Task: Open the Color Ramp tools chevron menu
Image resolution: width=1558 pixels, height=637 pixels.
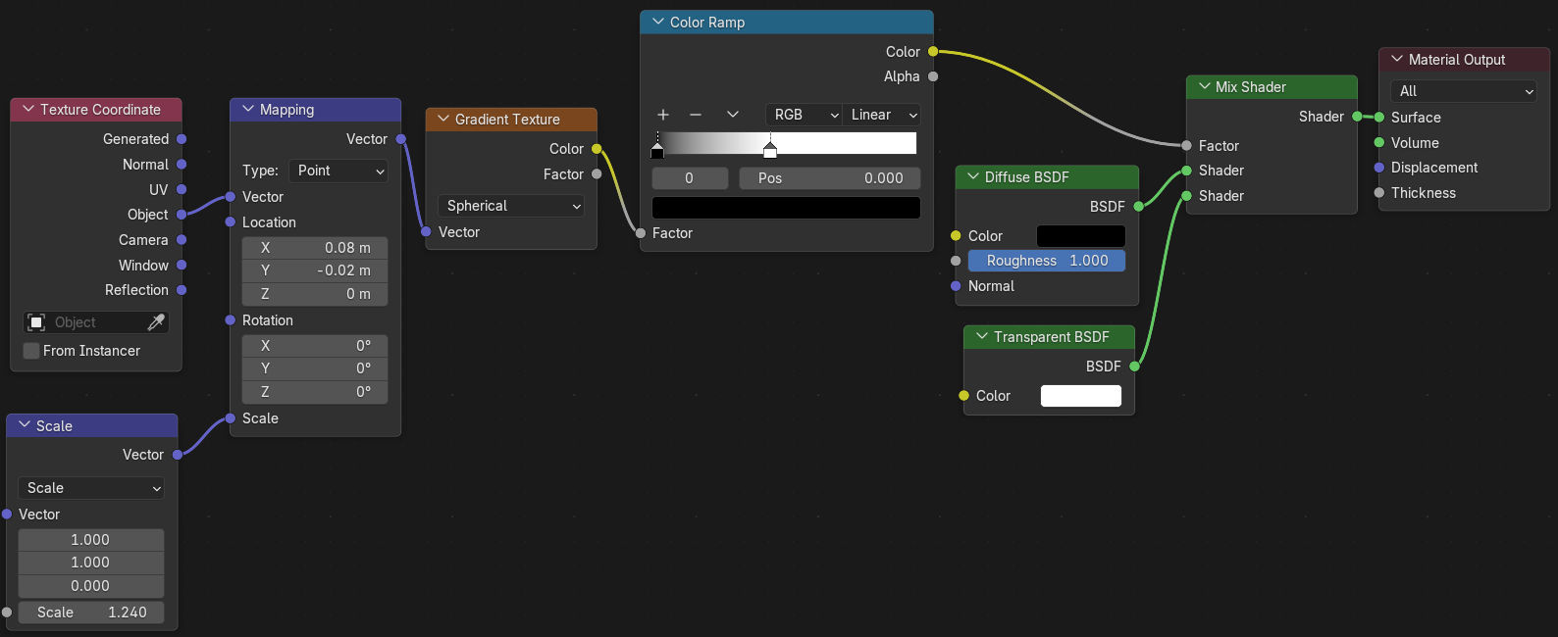Action: [732, 115]
